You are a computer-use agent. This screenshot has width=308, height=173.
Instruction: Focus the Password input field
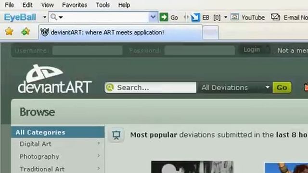[x=200, y=50]
